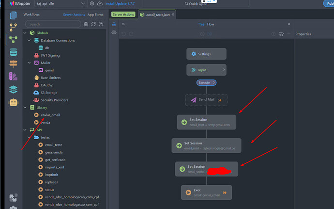Click the Execute button in the flow
The width and height of the screenshot is (334, 209).
coord(206,82)
